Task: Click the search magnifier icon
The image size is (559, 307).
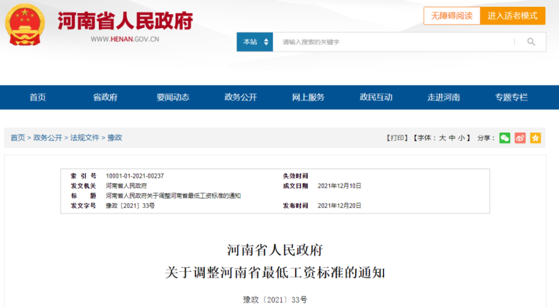Action: point(531,42)
